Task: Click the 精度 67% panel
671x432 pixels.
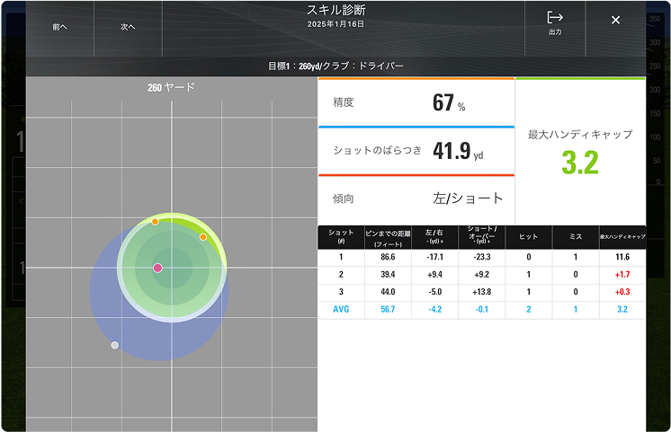Action: (x=416, y=102)
